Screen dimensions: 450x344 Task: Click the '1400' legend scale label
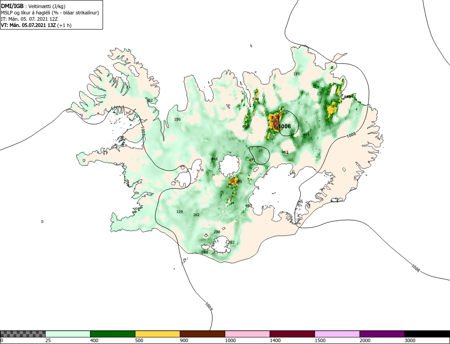coord(274,340)
